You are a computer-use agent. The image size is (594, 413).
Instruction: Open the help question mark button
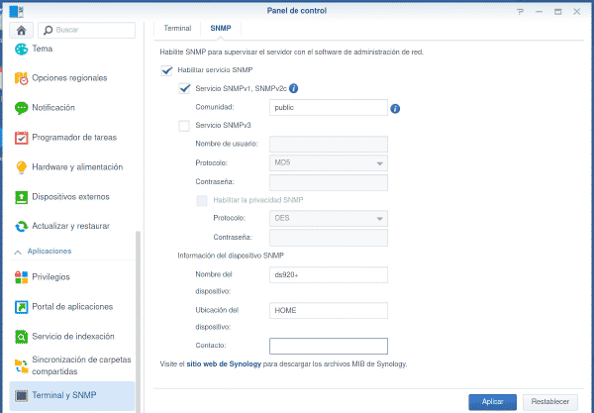(x=520, y=12)
